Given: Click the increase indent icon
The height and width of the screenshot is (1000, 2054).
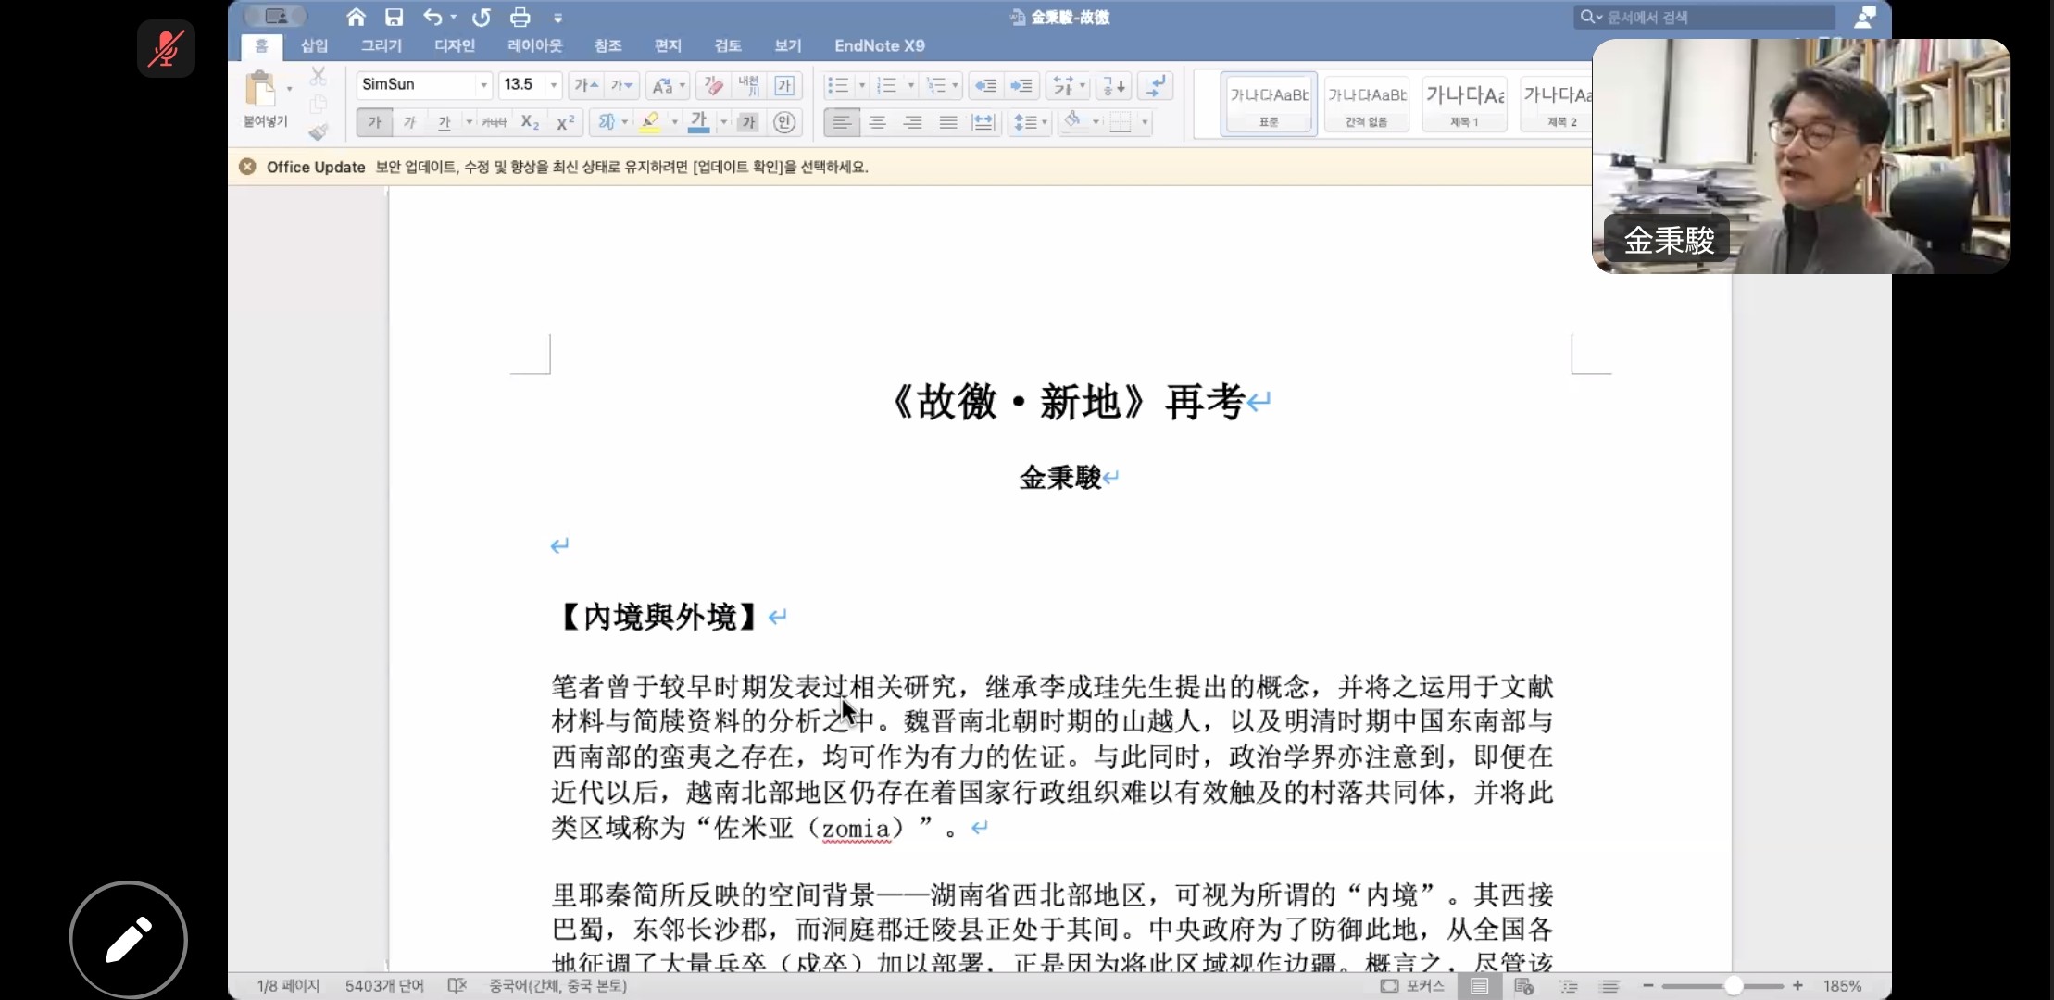Looking at the screenshot, I should [x=1021, y=85].
